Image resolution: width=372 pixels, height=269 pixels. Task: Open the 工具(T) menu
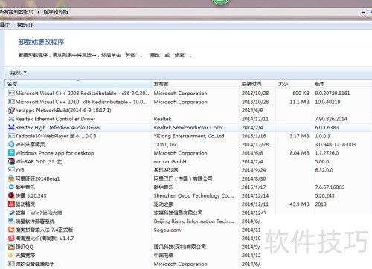pyautogui.click(x=5, y=25)
